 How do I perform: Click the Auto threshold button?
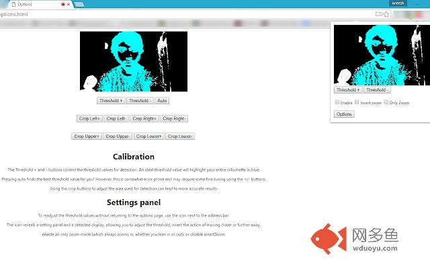click(162, 101)
